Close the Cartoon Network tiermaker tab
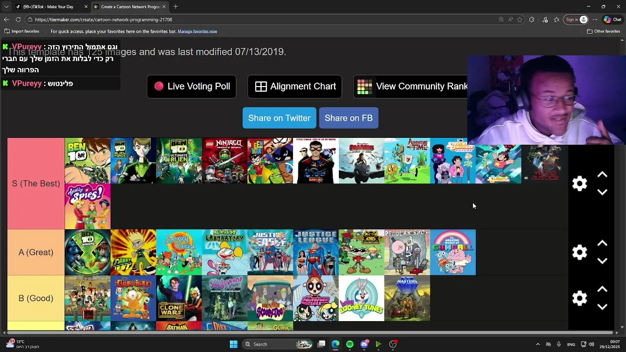The height and width of the screenshot is (352, 626). (164, 7)
